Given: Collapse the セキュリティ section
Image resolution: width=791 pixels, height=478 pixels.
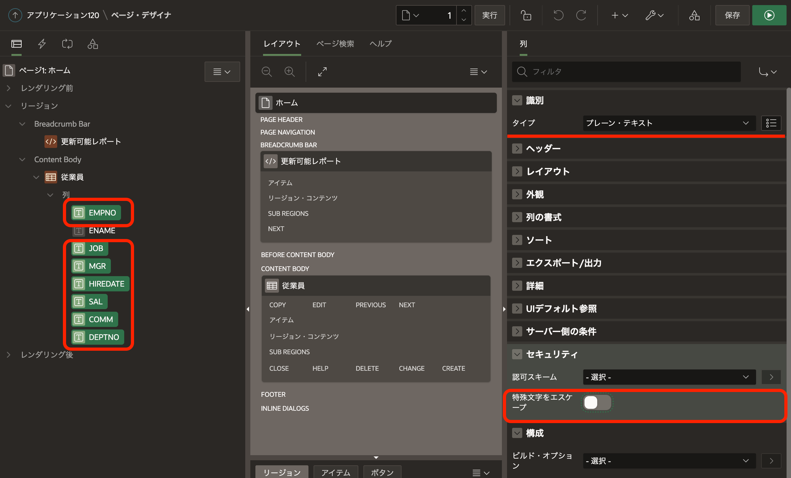Looking at the screenshot, I should click(517, 354).
